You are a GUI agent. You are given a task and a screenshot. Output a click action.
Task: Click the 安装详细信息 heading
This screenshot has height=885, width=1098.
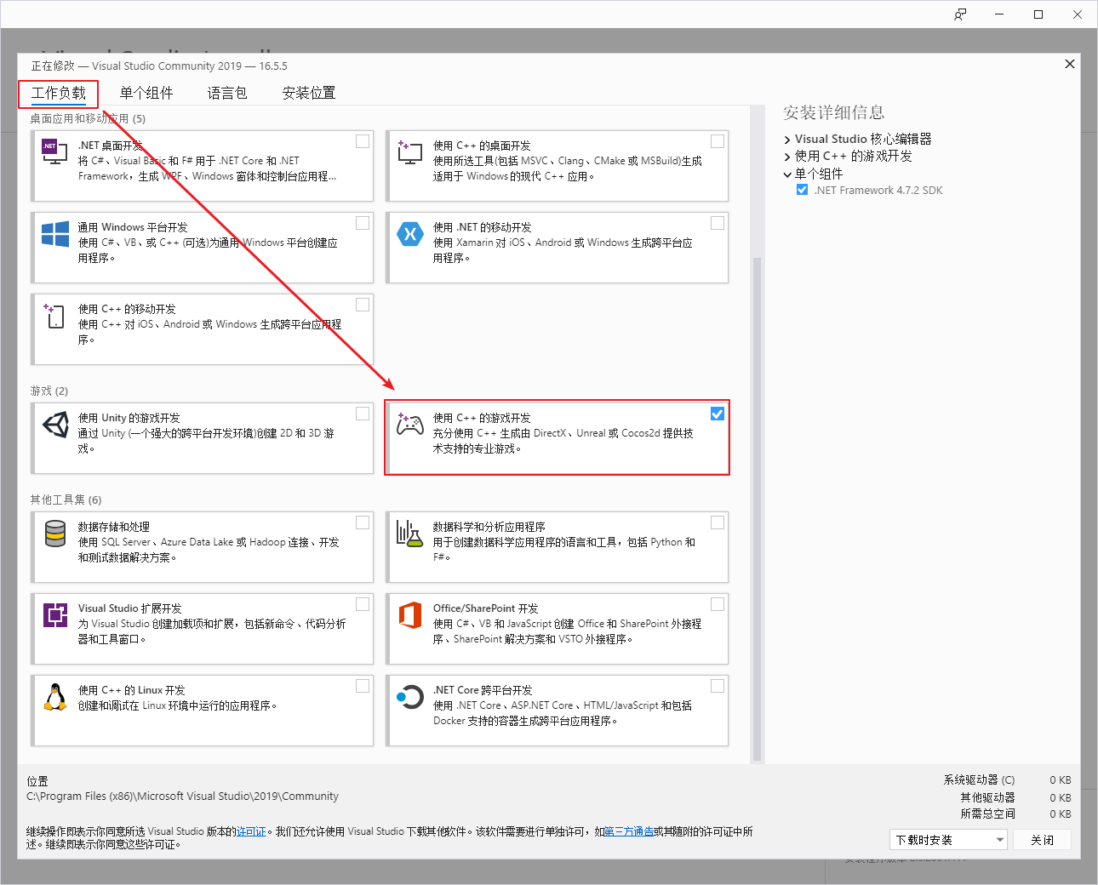coord(834,112)
